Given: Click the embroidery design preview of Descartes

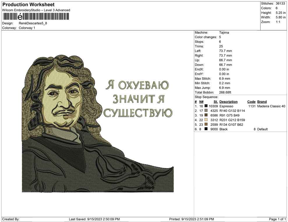Looking at the screenshot, I should 98,123.
